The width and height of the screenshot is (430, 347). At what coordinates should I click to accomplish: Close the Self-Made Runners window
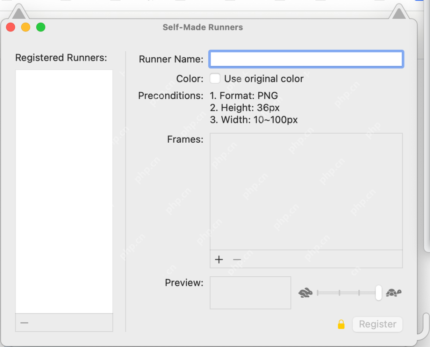[11, 27]
